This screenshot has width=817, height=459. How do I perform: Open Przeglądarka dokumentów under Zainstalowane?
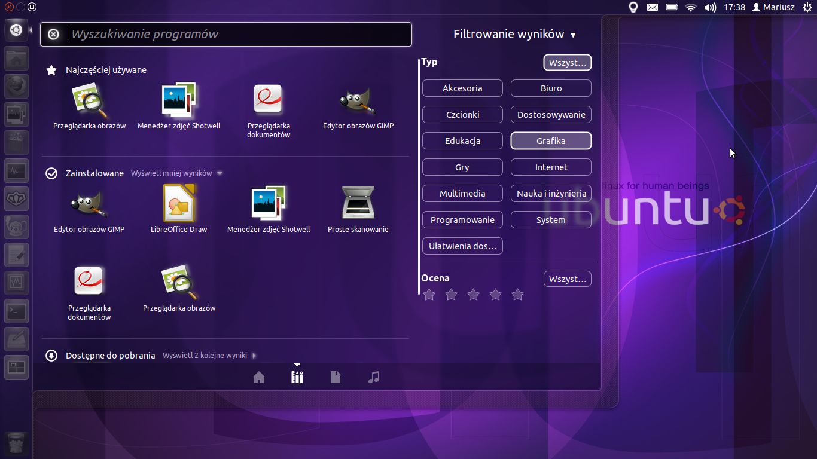point(89,293)
